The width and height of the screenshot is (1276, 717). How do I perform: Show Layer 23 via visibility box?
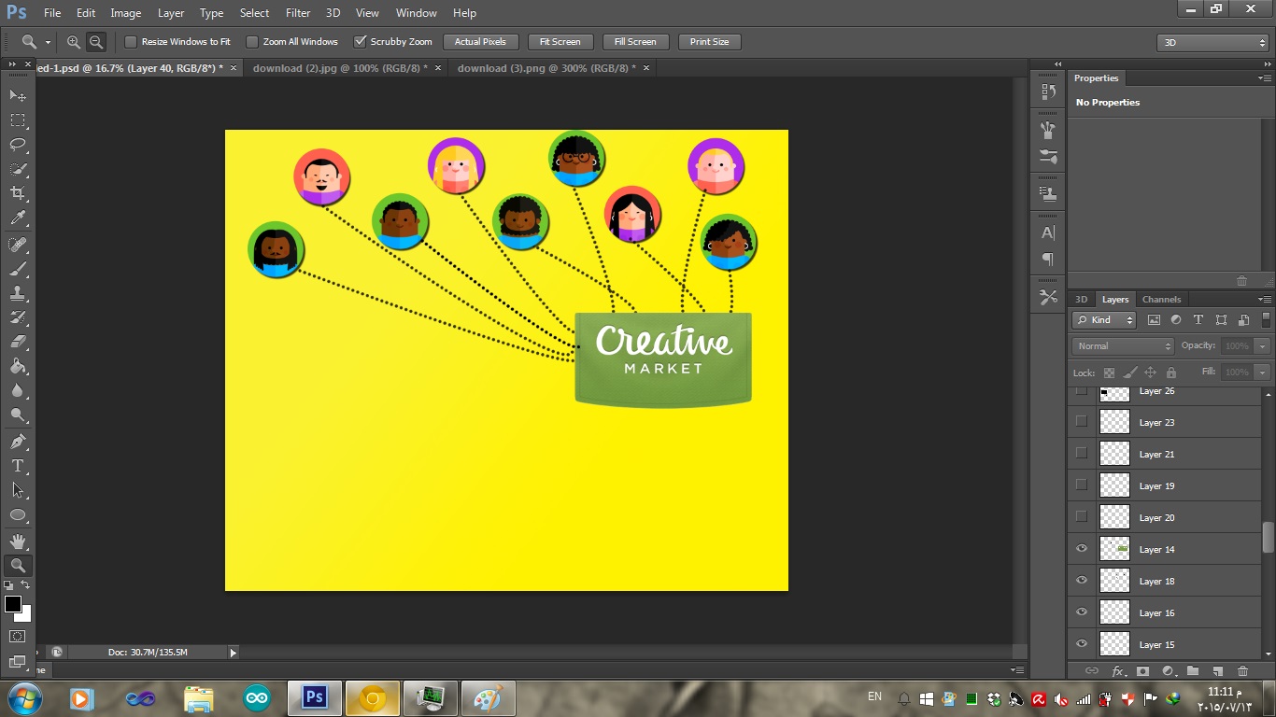1082,422
